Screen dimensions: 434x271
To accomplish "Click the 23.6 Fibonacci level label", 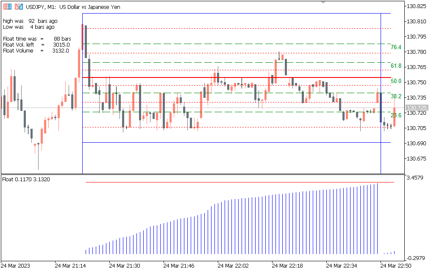I will (396, 115).
